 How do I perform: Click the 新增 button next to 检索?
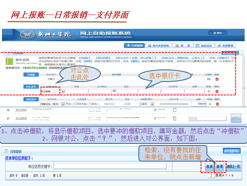tap(219, 166)
